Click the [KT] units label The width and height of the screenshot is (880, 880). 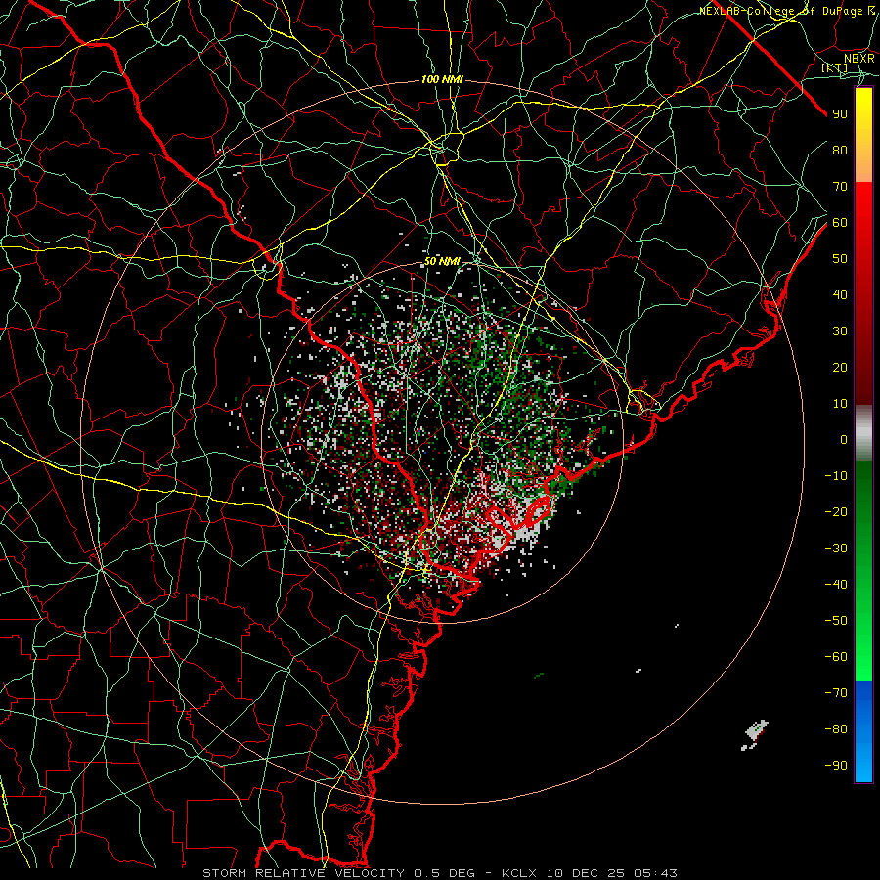(x=835, y=67)
